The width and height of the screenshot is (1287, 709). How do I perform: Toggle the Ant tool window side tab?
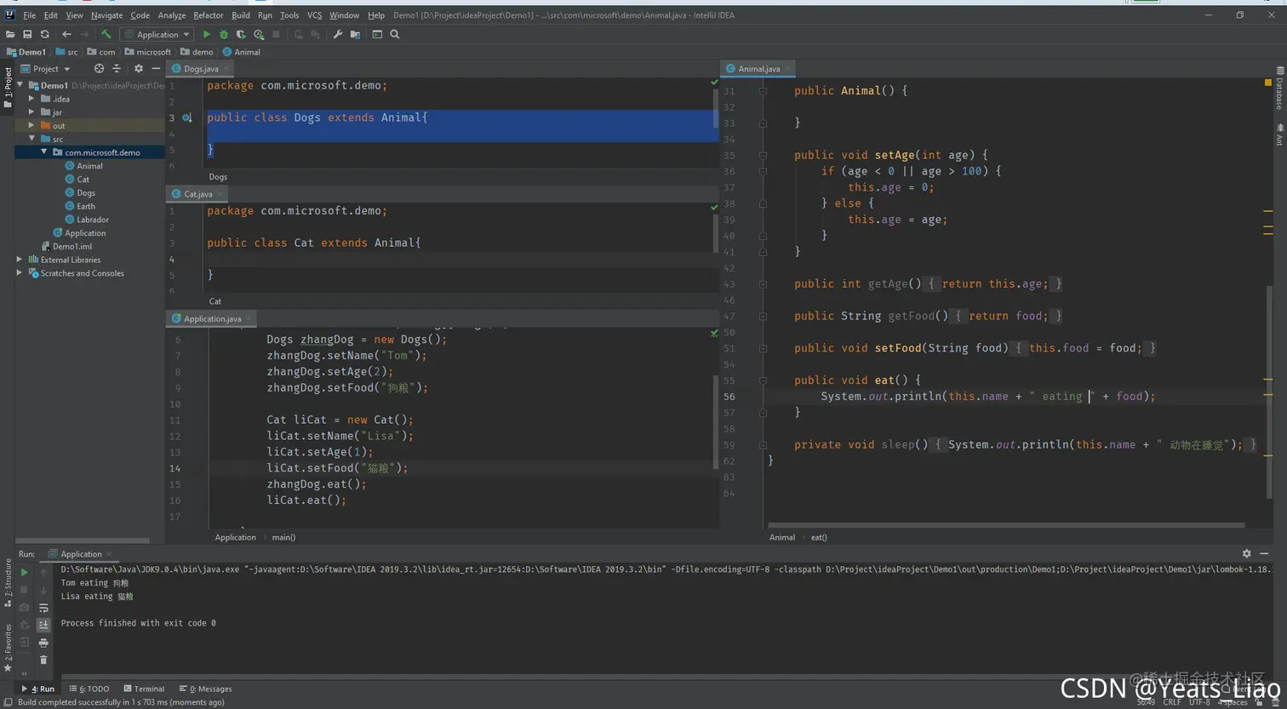point(1279,134)
